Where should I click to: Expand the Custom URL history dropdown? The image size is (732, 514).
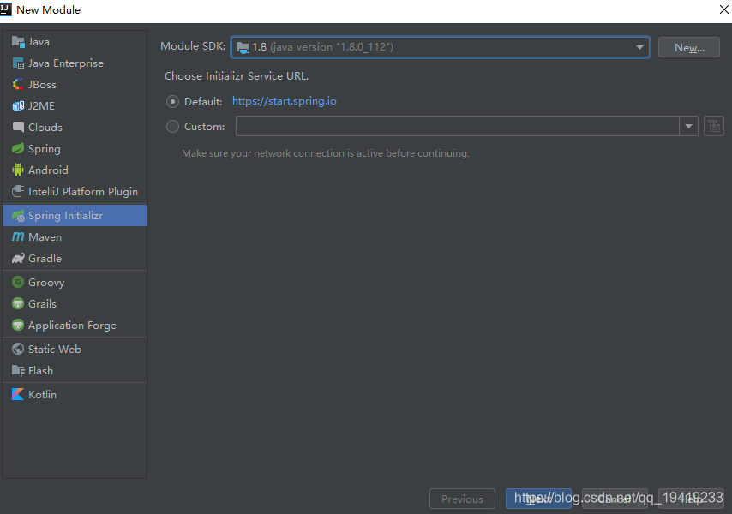(688, 126)
